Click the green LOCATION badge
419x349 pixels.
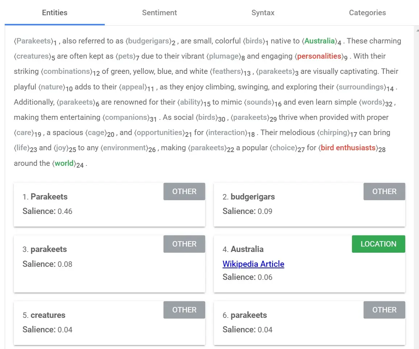pos(378,244)
